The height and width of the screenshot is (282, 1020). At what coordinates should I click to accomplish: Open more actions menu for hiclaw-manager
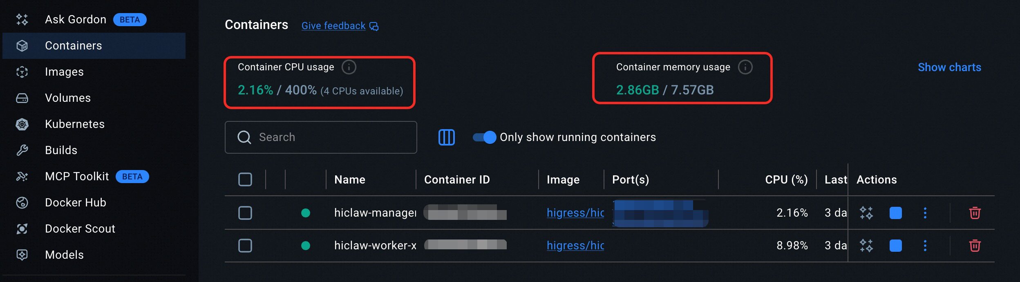click(x=925, y=213)
